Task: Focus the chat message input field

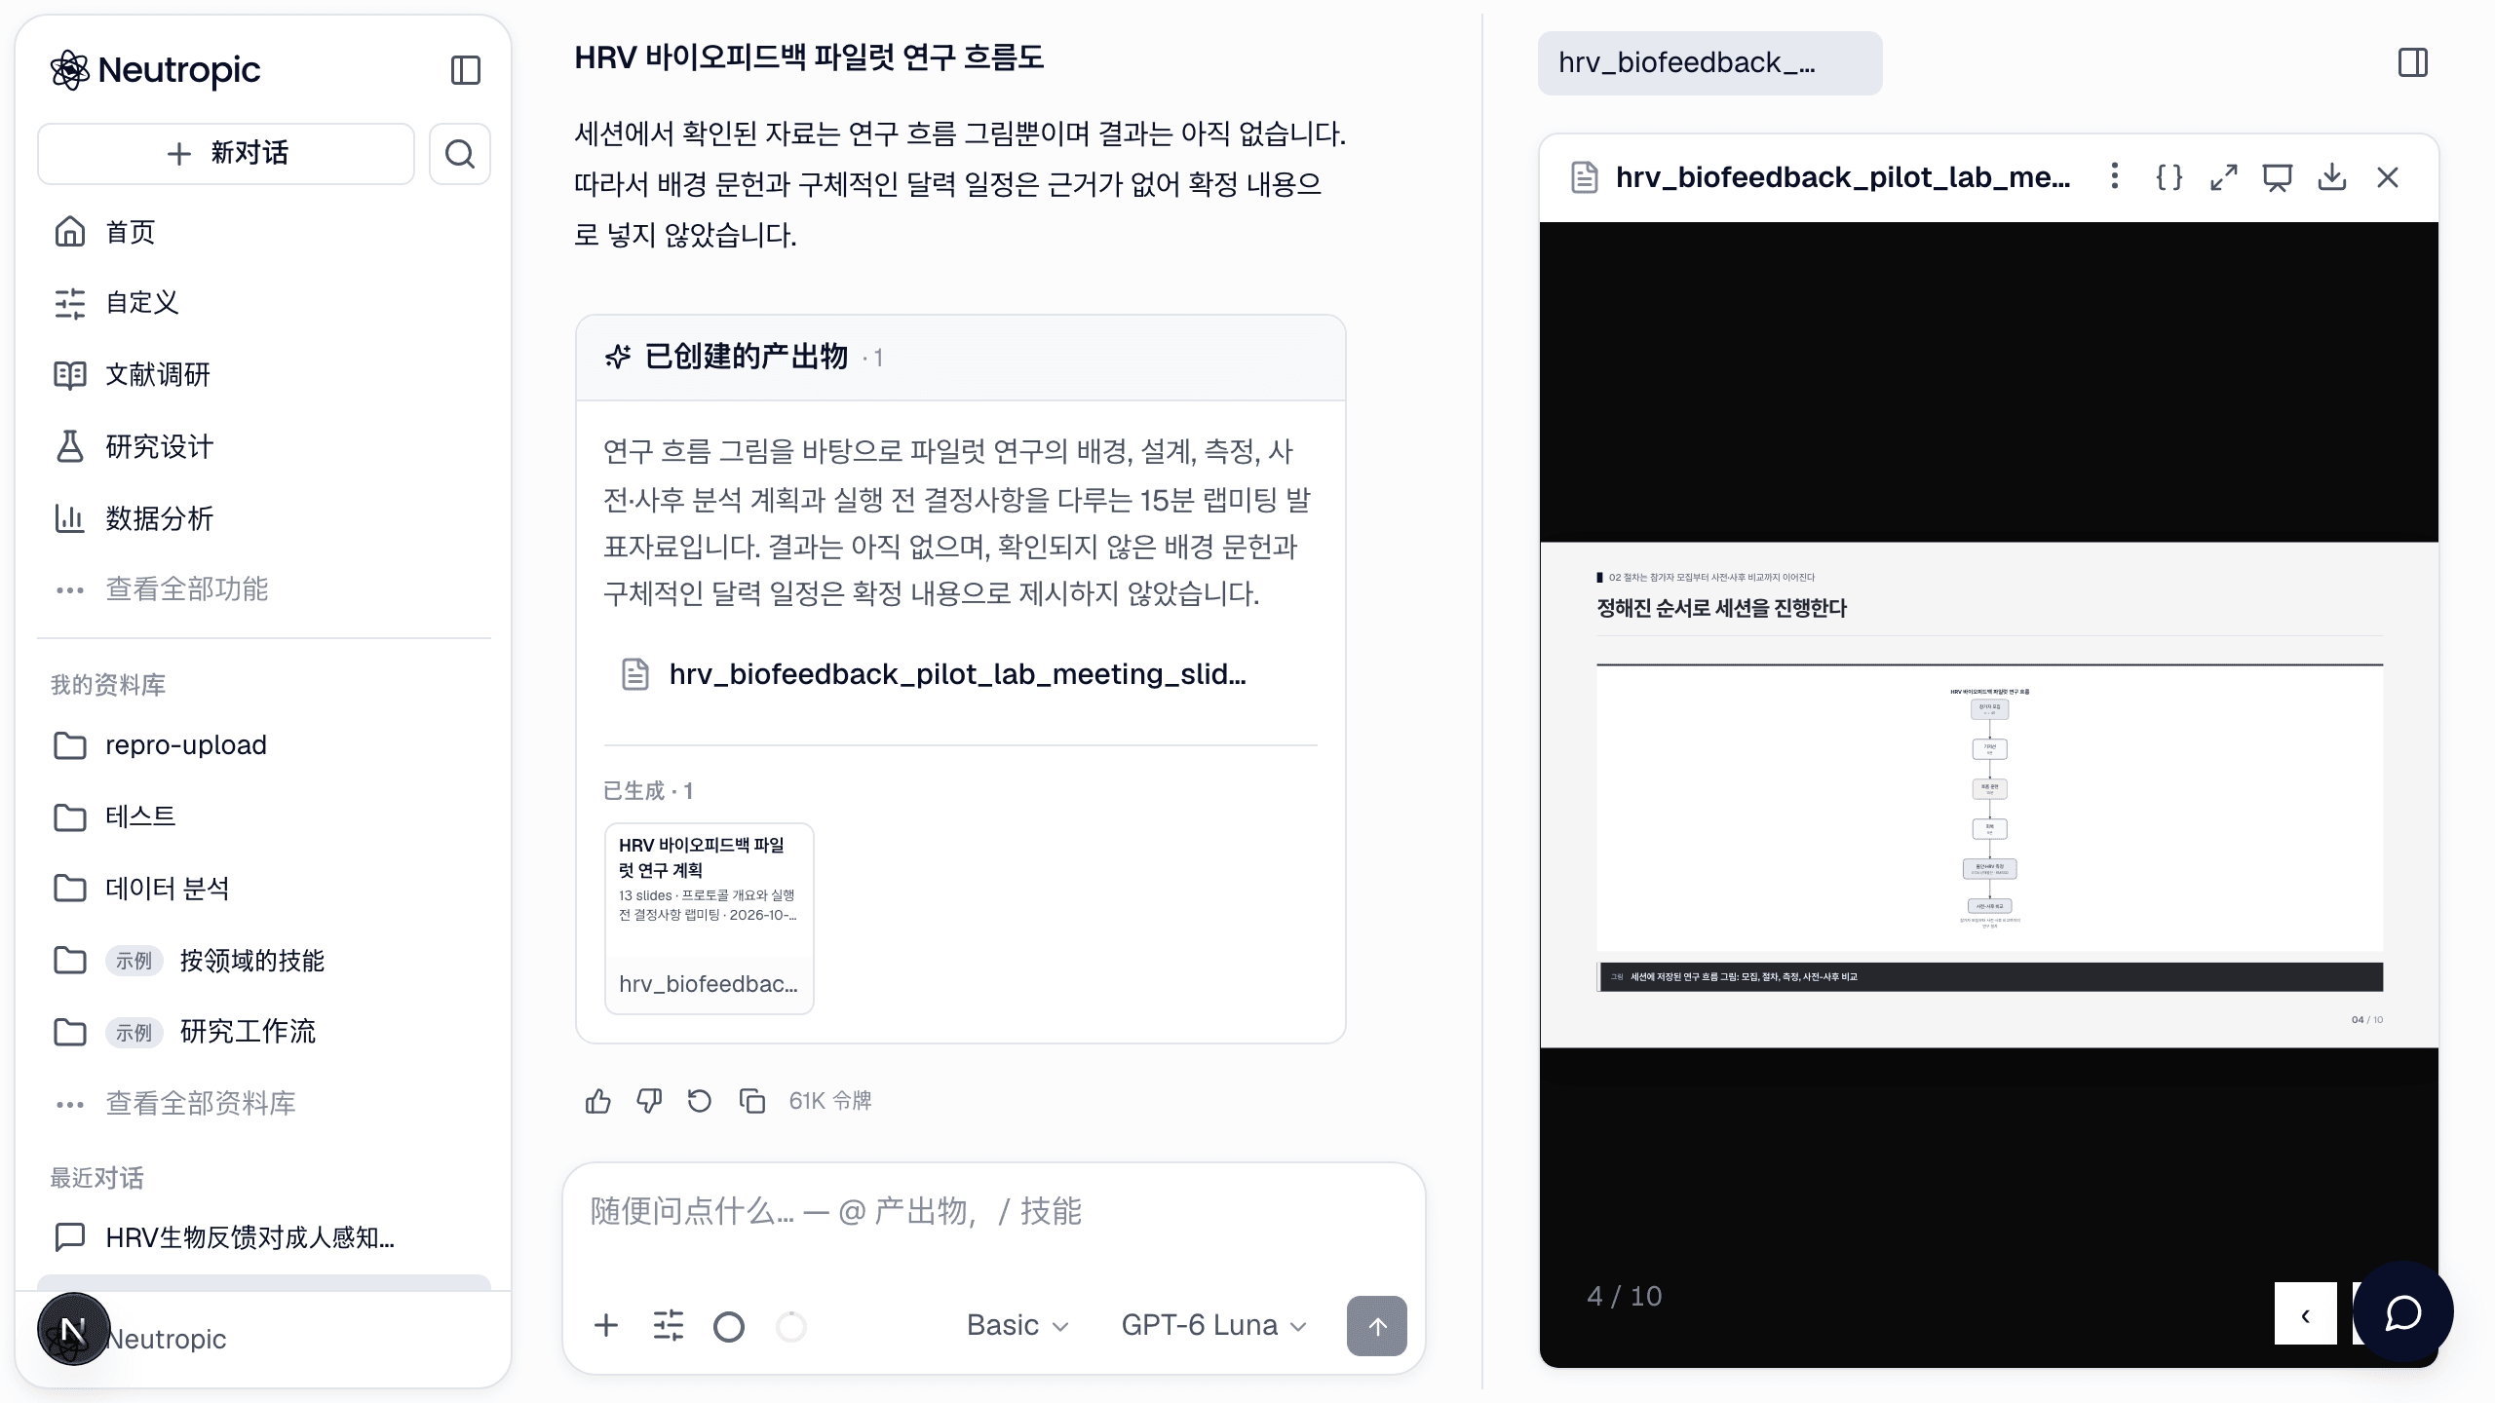Action: (x=994, y=1212)
